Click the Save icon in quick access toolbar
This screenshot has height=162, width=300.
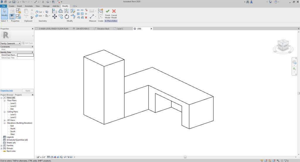14,2
